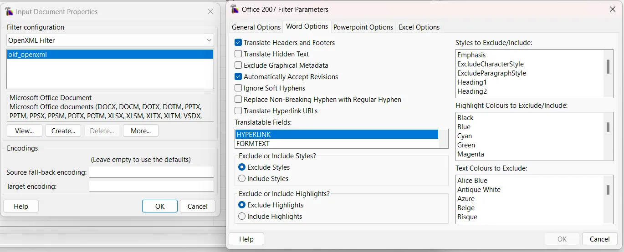Screen dimensions: 624x252
Task: Click the More... button
Action: tap(141, 131)
